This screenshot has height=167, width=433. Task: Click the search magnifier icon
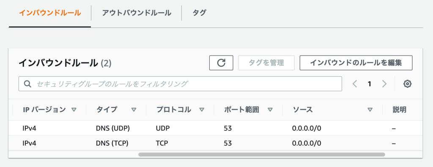[27, 84]
